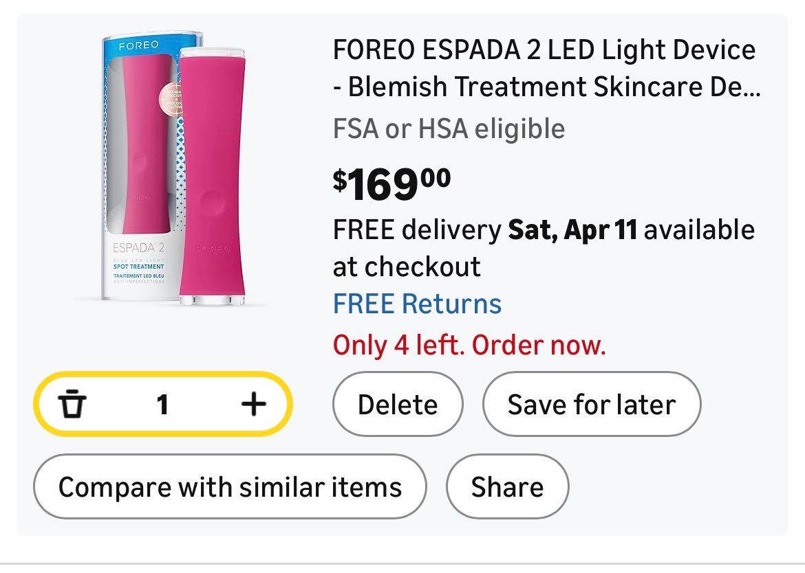This screenshot has height=573, width=805.
Task: Click the Sat, Apr 11 delivery date
Action: pos(572,230)
